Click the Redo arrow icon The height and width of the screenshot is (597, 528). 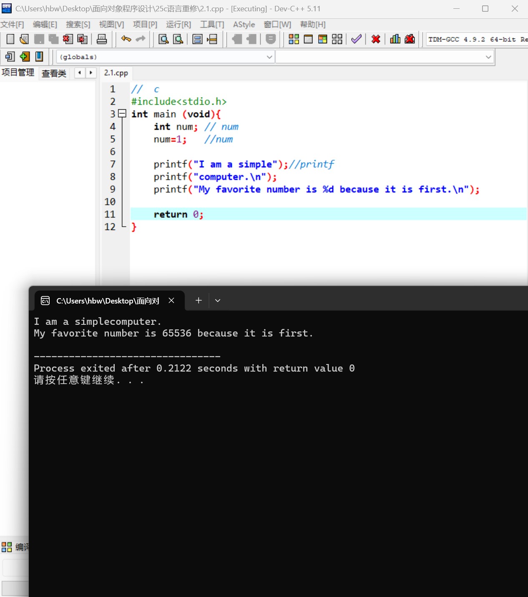tap(141, 39)
